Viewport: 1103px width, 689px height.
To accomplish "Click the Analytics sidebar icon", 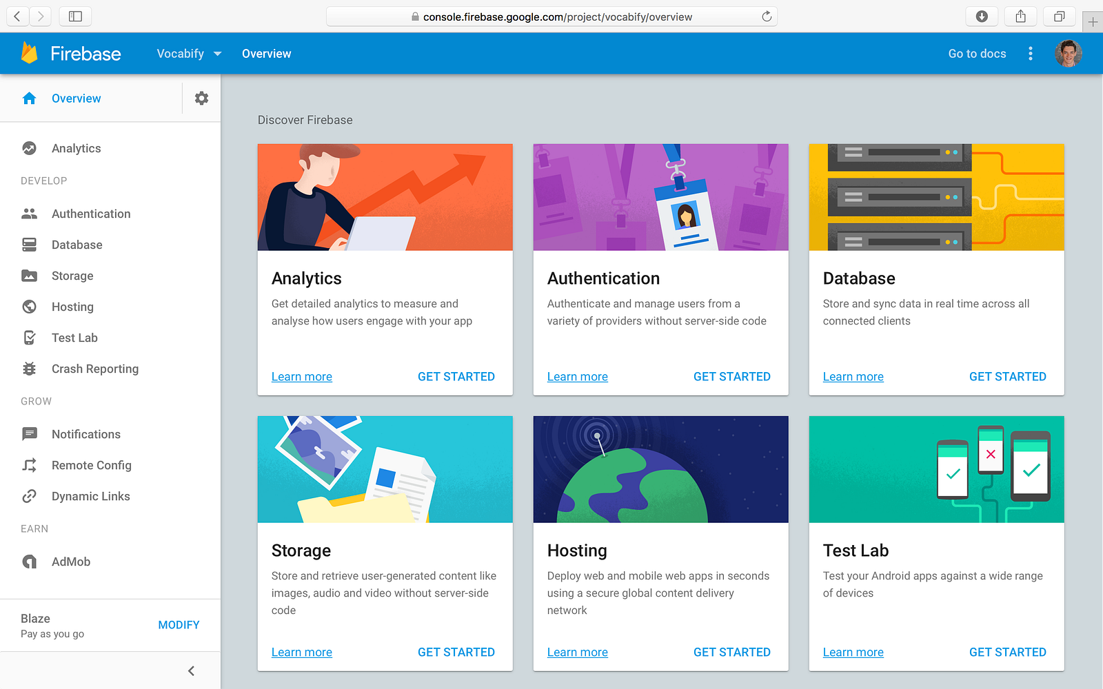I will (29, 148).
